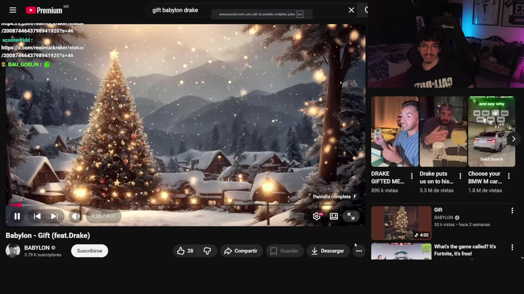The image size is (524, 294).
Task: Open the YouTube hamburger guide menu
Action: (x=13, y=10)
